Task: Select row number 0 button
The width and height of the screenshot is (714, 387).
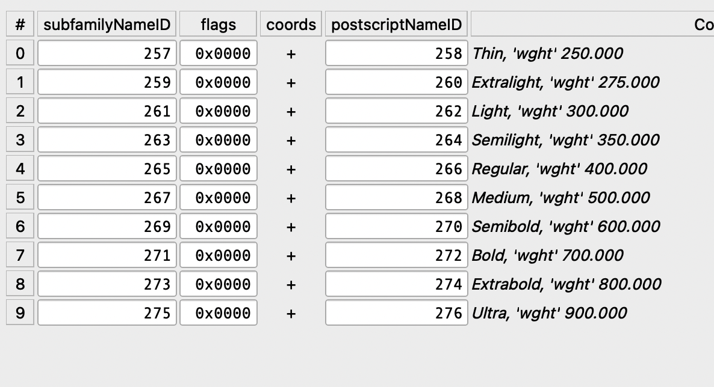Action: tap(20, 53)
